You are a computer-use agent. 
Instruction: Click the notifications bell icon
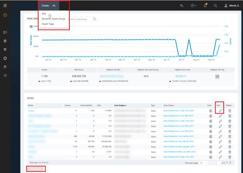pyautogui.click(x=217, y=5)
